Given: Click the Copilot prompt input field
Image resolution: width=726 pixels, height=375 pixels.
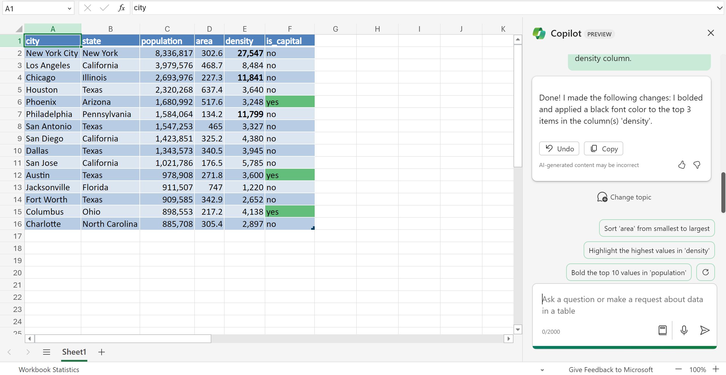Looking at the screenshot, I should point(622,305).
